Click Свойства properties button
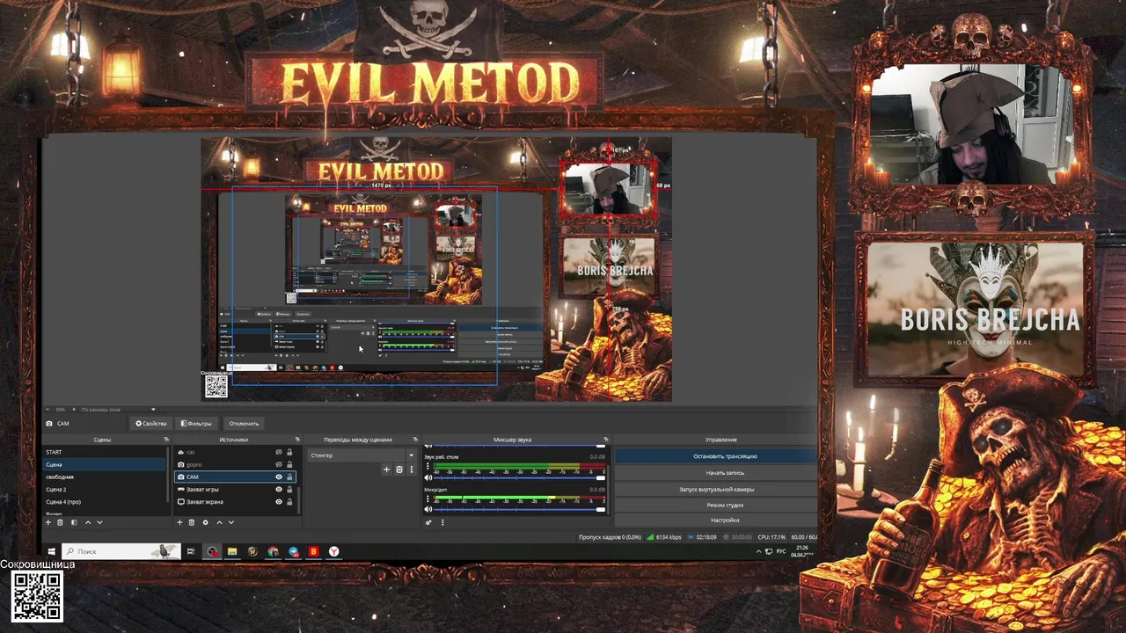1126x633 pixels. click(x=151, y=424)
